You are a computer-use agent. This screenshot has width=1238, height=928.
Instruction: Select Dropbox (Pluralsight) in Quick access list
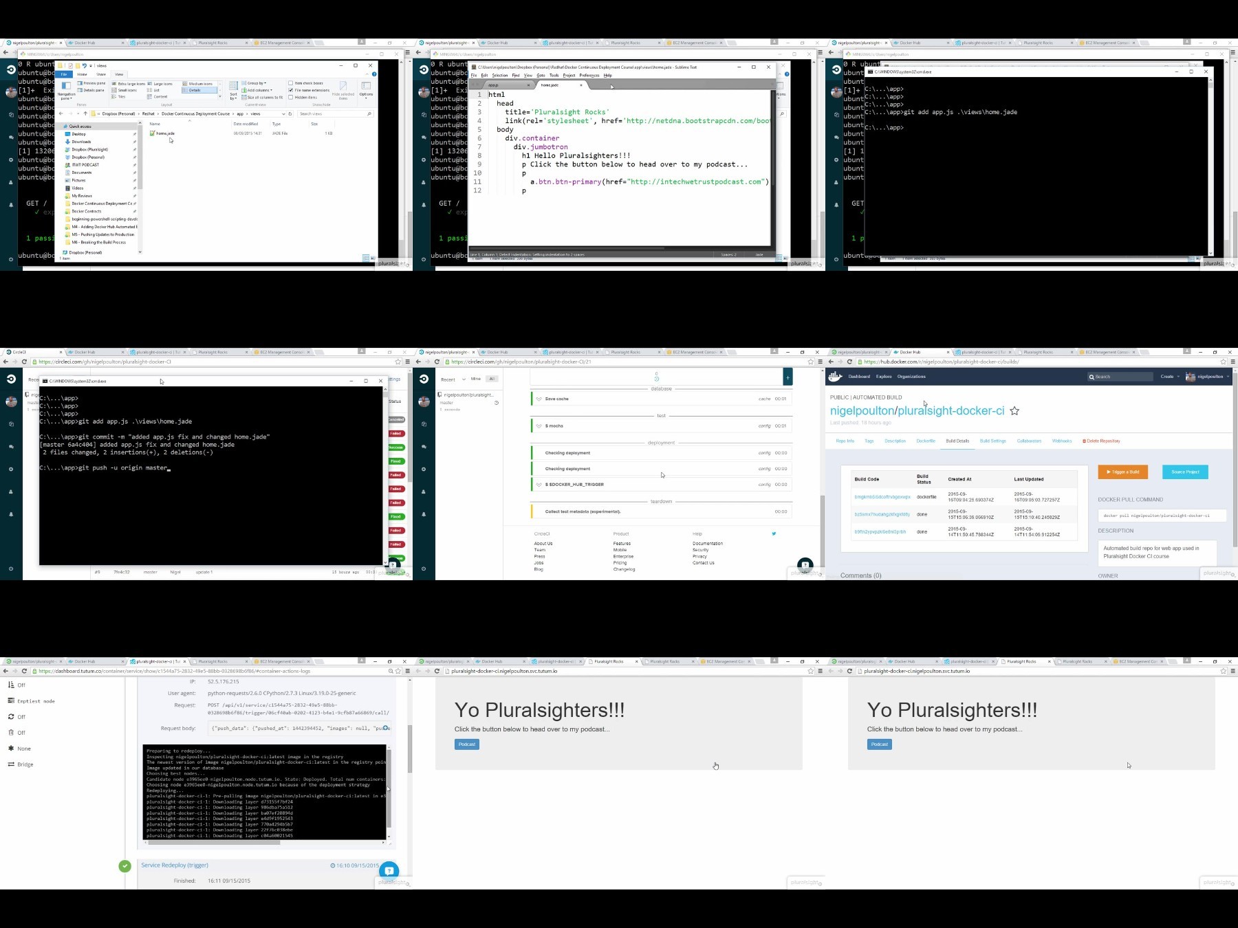89,149
